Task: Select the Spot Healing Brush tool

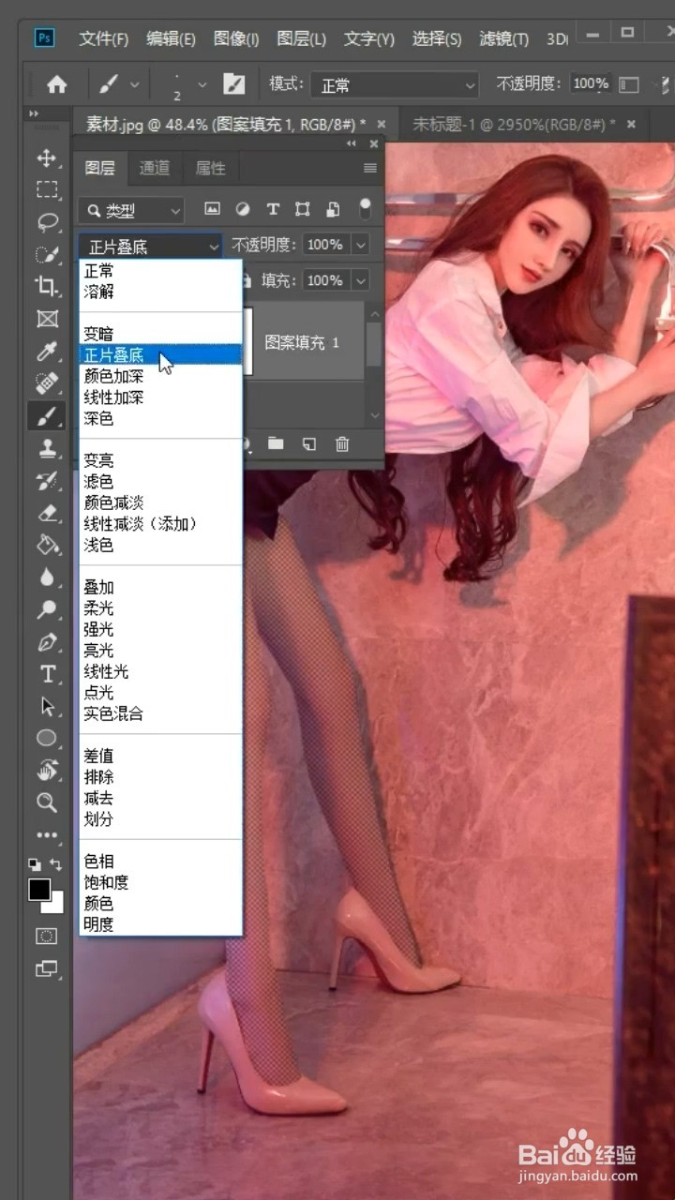Action: click(x=47, y=383)
